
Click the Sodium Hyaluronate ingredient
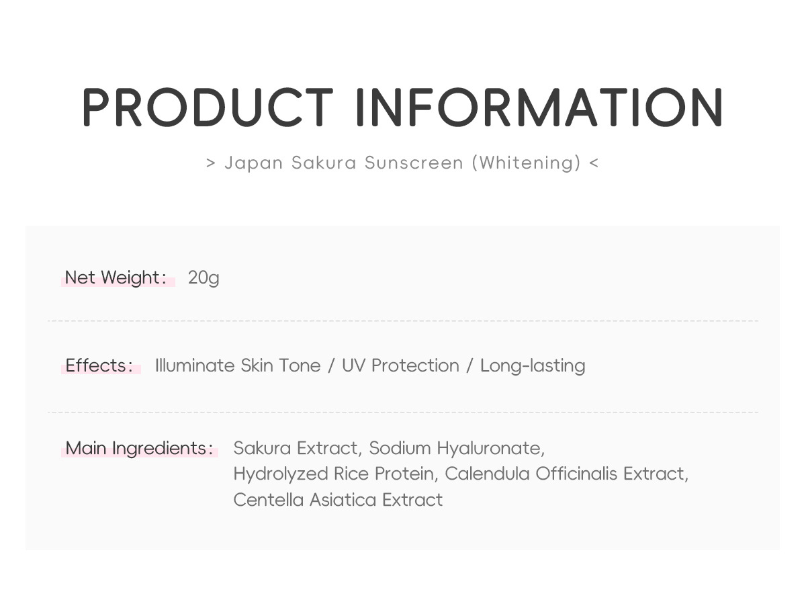click(x=457, y=448)
